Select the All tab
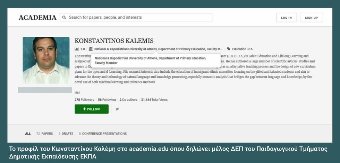Image resolution: width=340 pixels, height=163 pixels. pos(28,134)
